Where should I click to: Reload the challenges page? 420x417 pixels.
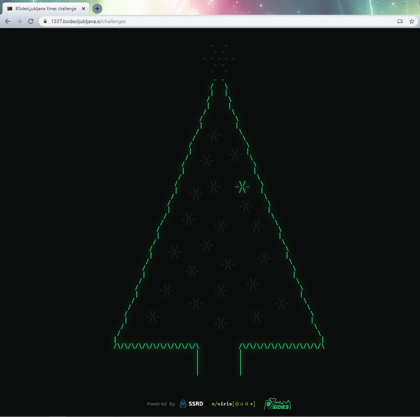(x=30, y=21)
